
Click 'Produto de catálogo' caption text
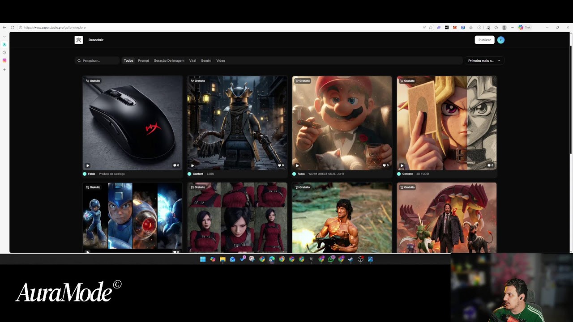112,174
